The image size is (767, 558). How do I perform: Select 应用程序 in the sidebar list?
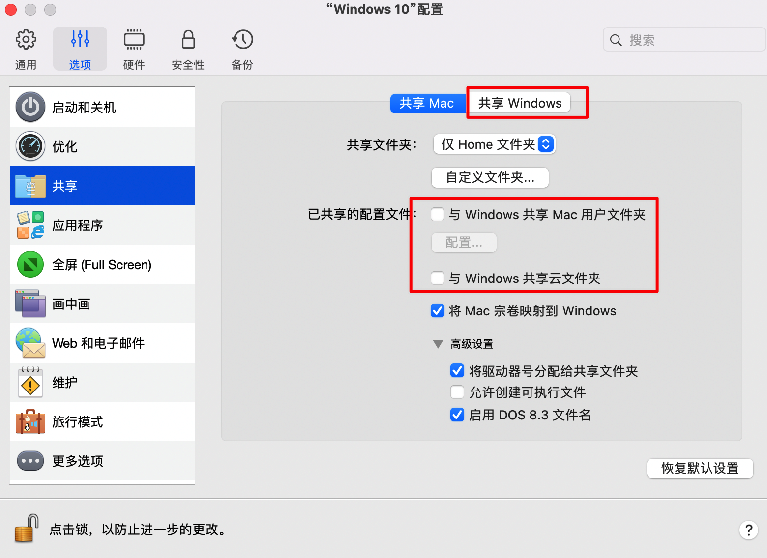[102, 225]
